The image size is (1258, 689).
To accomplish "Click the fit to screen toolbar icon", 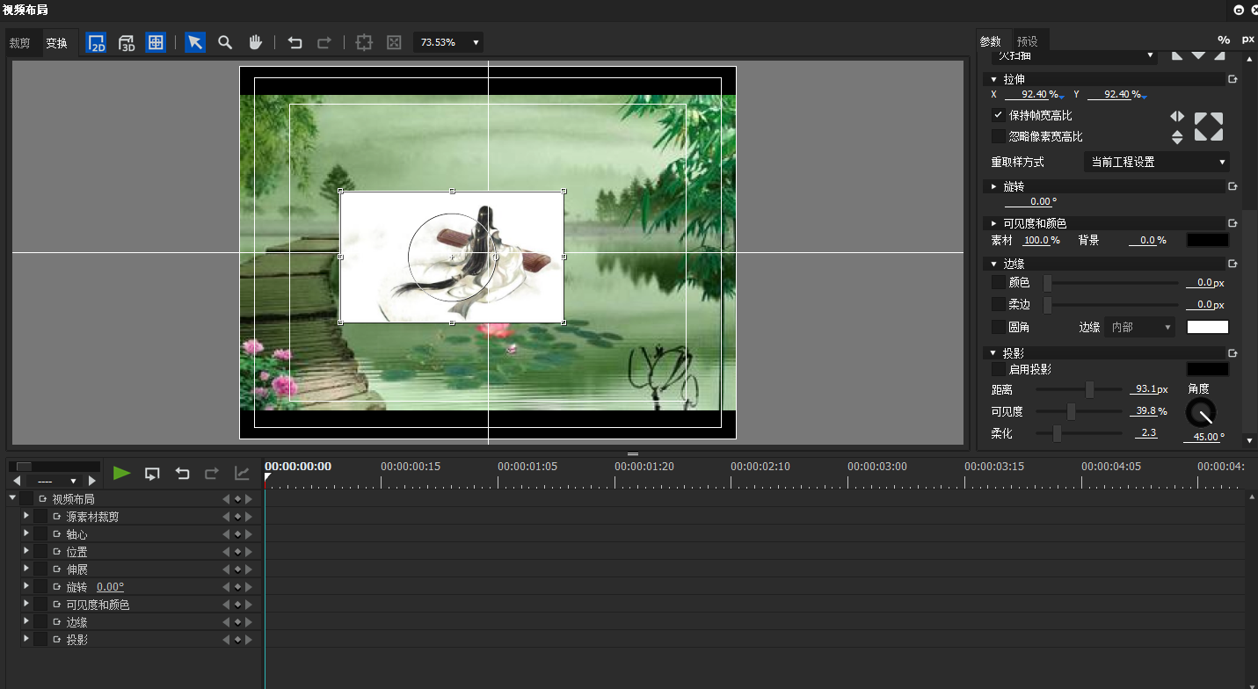I will (x=394, y=42).
